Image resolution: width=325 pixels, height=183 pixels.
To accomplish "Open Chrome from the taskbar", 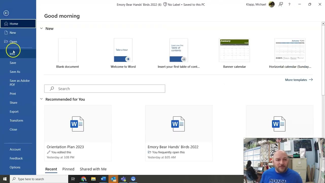I will 84,179.
